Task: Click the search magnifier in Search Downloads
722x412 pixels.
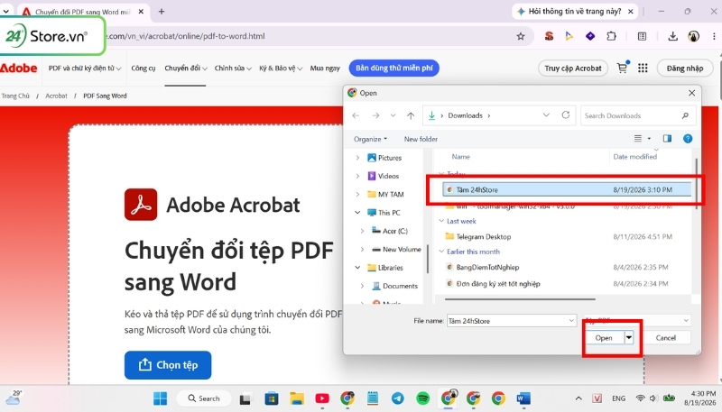Action: point(685,115)
